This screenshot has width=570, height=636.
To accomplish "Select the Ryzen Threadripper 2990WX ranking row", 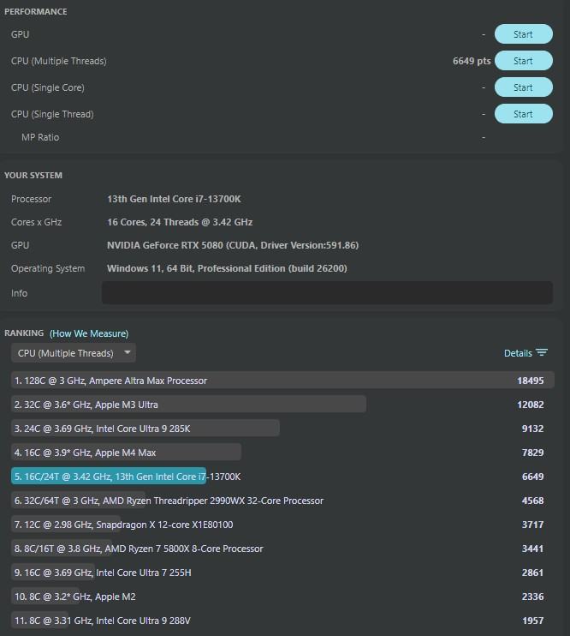I will coord(282,501).
